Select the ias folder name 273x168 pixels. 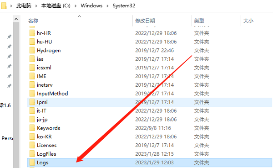tap(40, 59)
